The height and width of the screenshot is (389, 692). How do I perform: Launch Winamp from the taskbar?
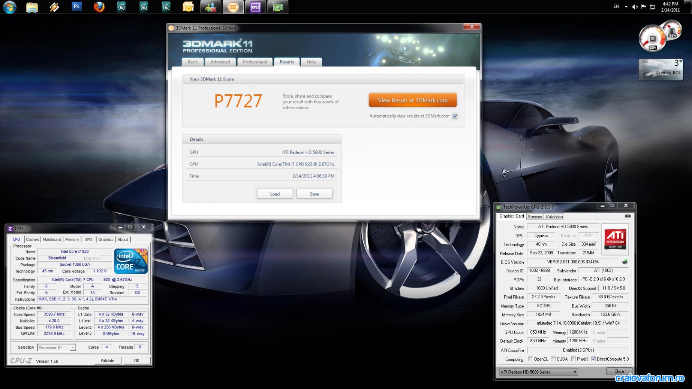pos(54,7)
